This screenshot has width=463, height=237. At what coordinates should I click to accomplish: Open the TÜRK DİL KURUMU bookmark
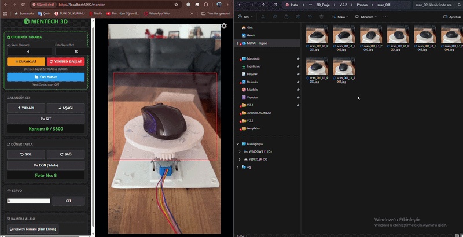(x=69, y=13)
